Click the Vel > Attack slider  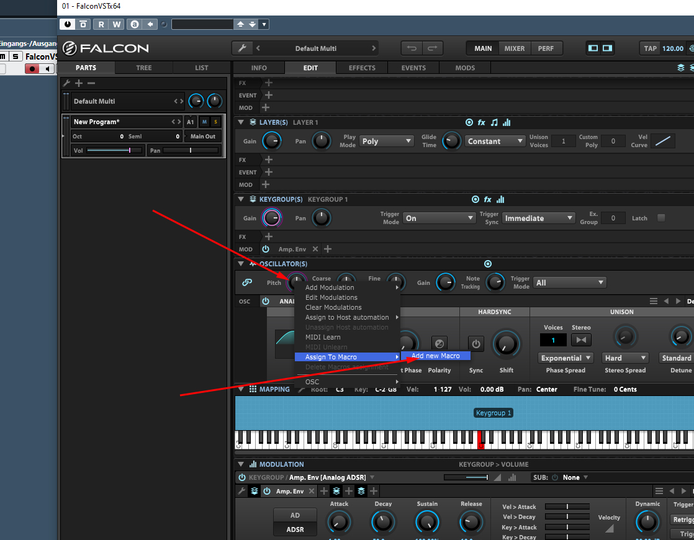(x=567, y=507)
